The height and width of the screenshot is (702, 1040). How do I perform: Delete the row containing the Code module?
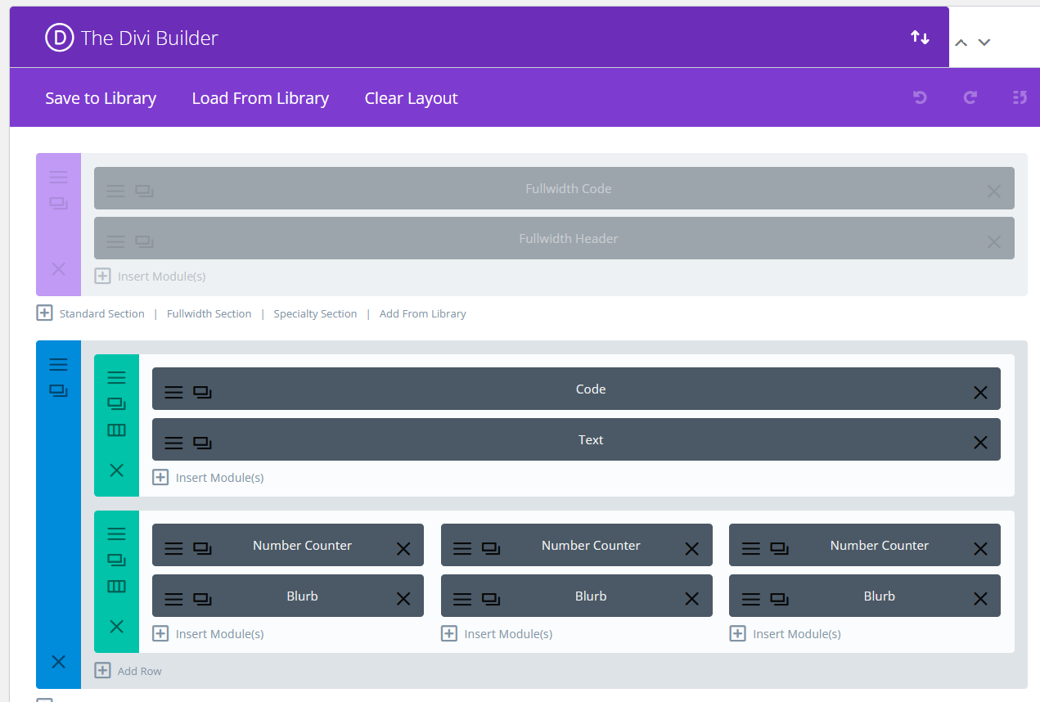(x=116, y=470)
